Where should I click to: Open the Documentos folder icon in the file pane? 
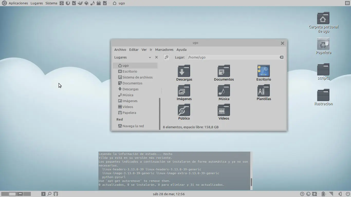224,71
